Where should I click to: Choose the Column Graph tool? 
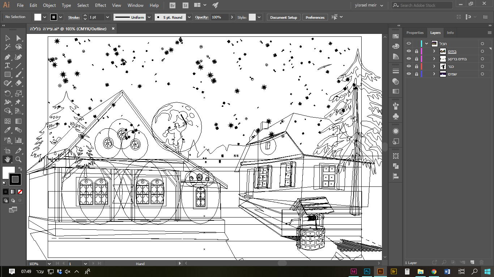point(18,140)
